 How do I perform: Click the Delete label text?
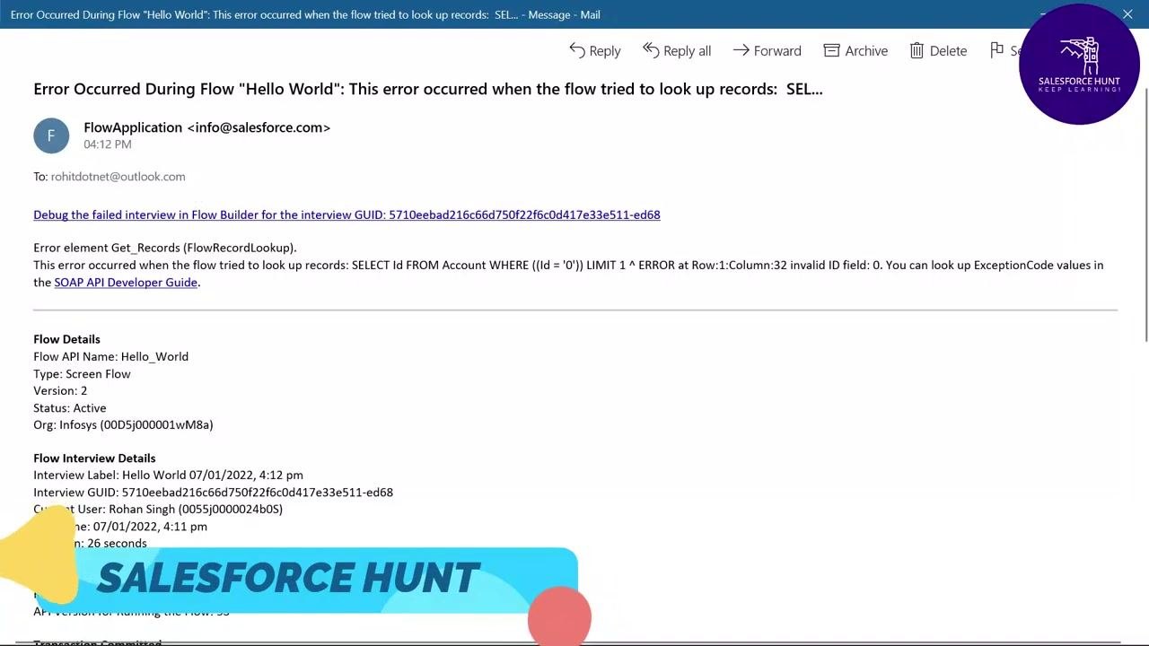tap(948, 51)
